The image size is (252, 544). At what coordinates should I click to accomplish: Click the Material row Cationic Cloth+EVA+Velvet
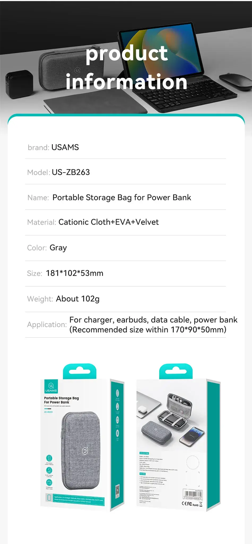pos(108,222)
